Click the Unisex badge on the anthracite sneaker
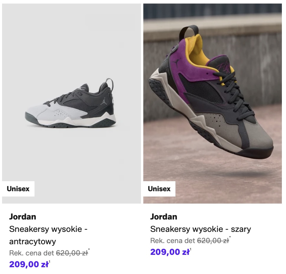Image resolution: width=286 pixels, height=274 pixels. click(x=18, y=189)
